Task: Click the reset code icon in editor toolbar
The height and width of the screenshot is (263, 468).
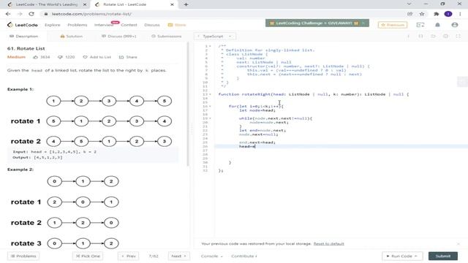Action: (x=433, y=36)
